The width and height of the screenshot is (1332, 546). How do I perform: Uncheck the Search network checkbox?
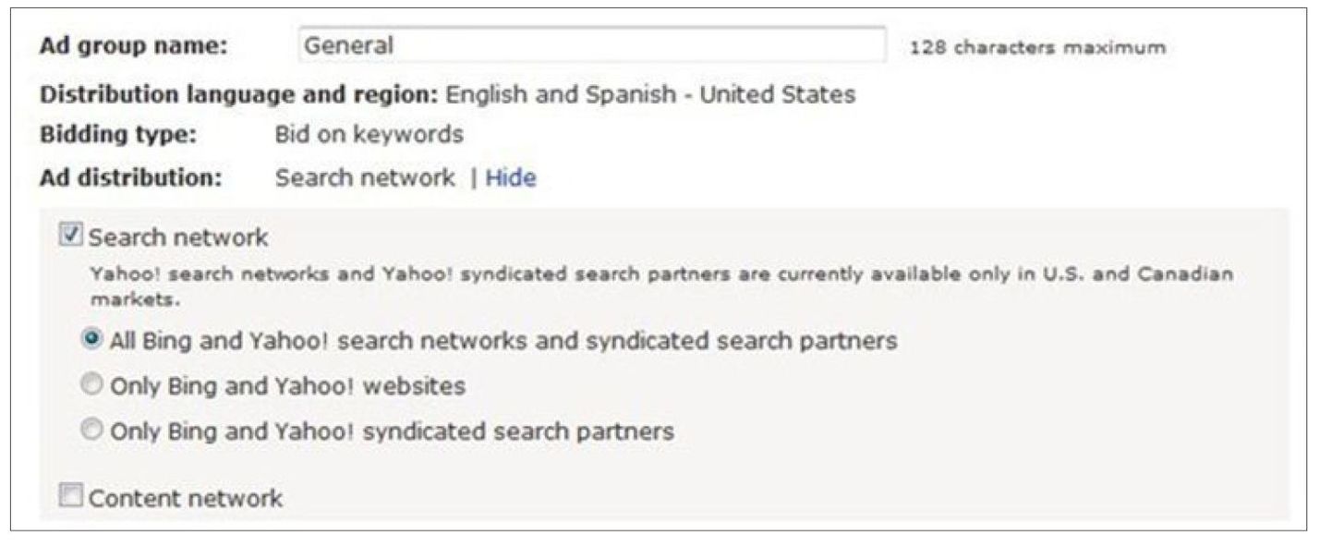pos(70,237)
